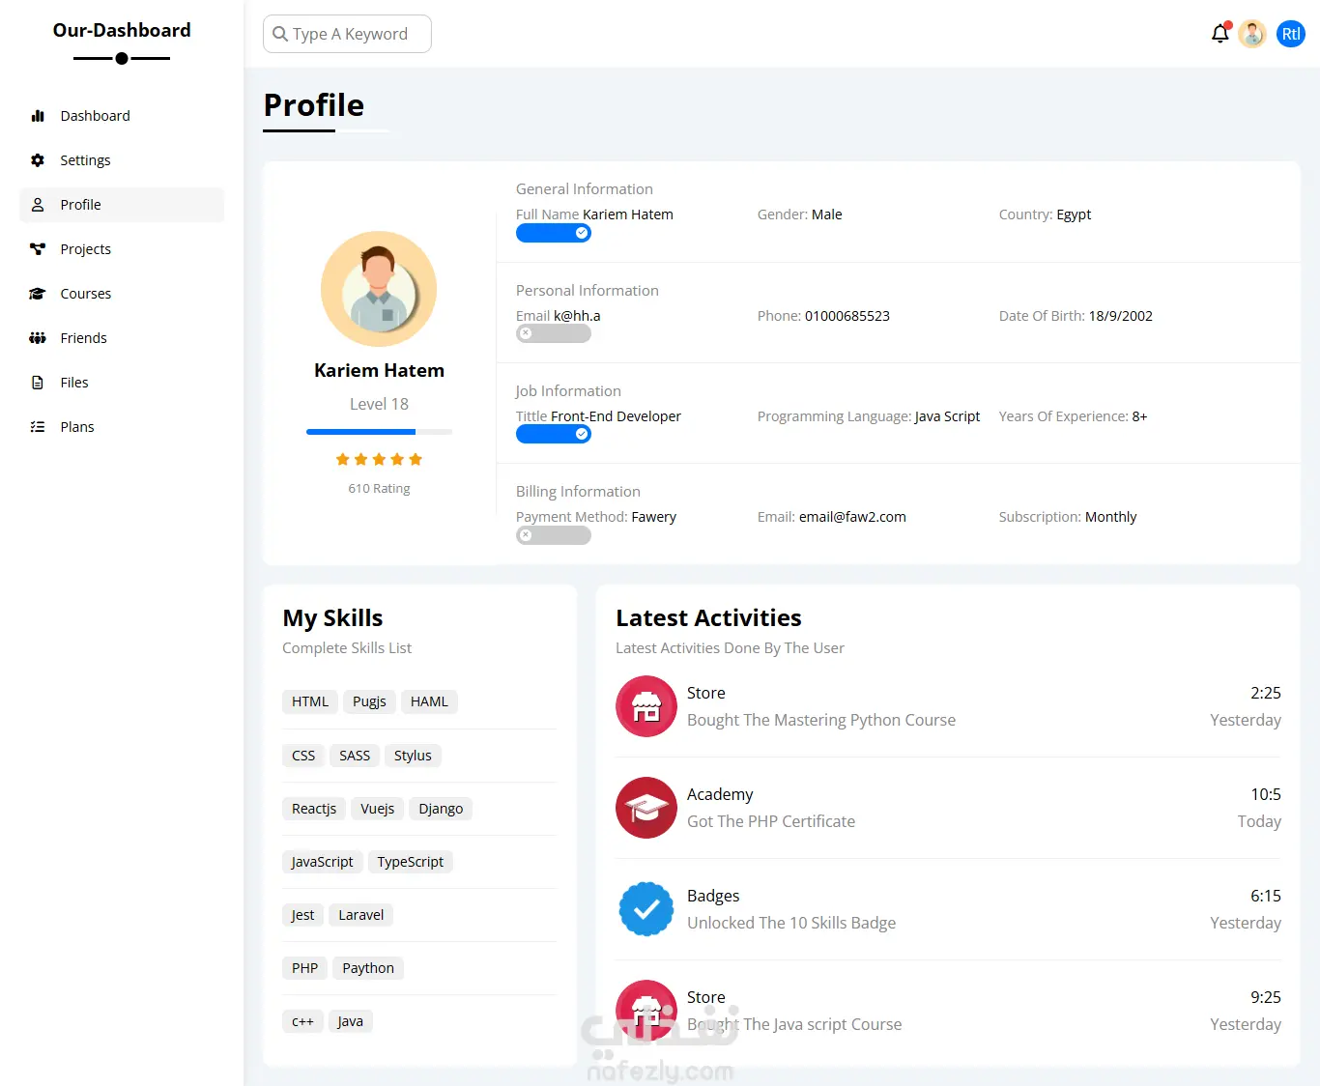Disable the job Title toggle switch

[x=554, y=435]
